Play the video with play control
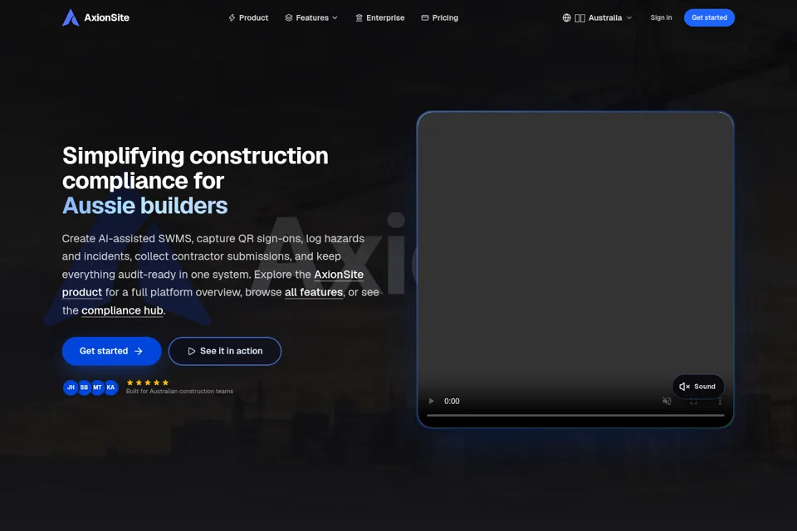This screenshot has width=797, height=531. pos(432,401)
